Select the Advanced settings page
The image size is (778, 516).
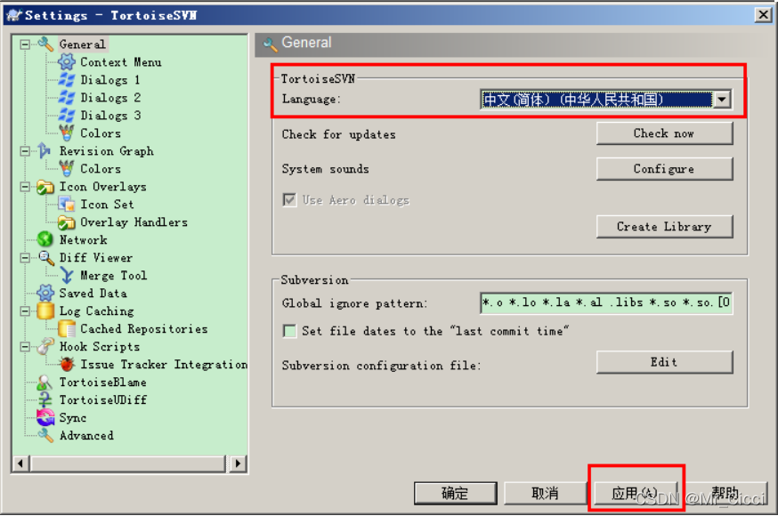(86, 436)
